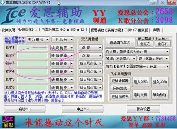The width and height of the screenshot is (177, 129).
Task: Open 给大号点花 dropdown in 名字6 row
Action: click(x=91, y=87)
